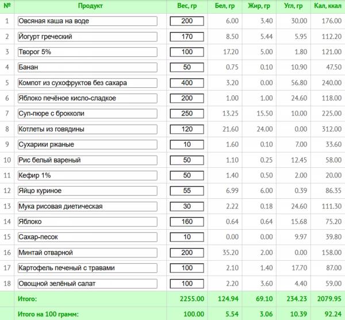345x320 pixels.
Task: Select the weight box for Яйцо куриное
Action: (187, 191)
